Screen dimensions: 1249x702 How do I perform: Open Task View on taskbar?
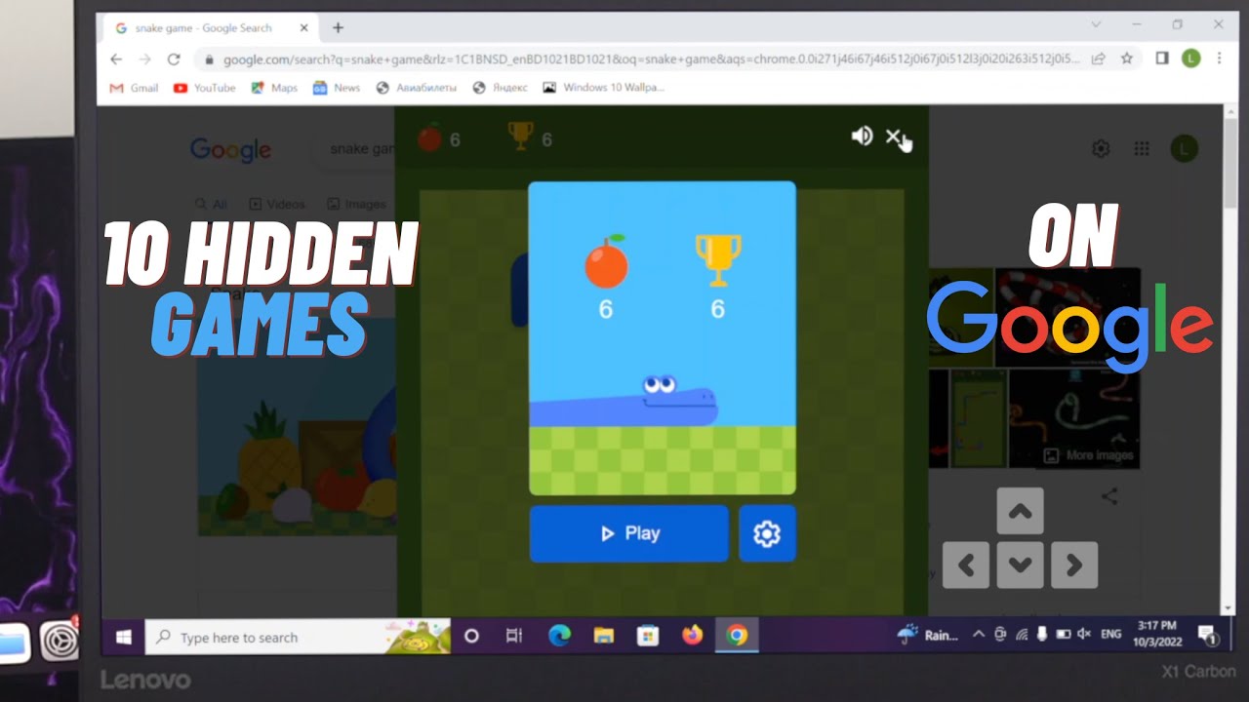pos(514,637)
